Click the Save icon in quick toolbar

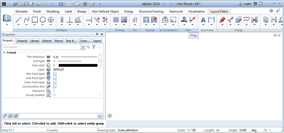26,4
